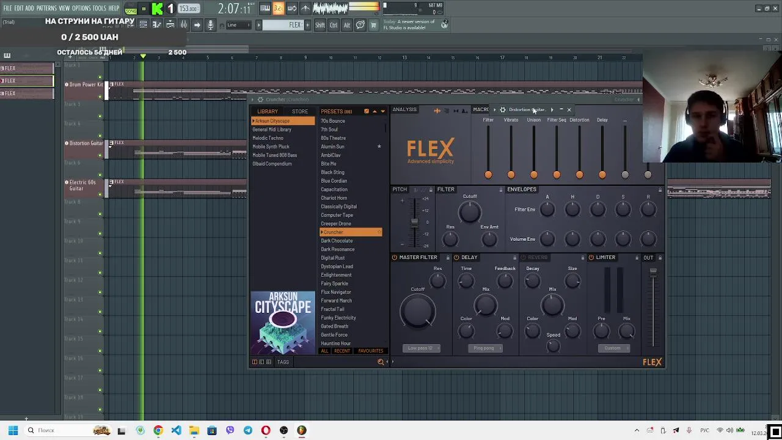Click the highlighted orange view button in top toolbar

(278, 8)
